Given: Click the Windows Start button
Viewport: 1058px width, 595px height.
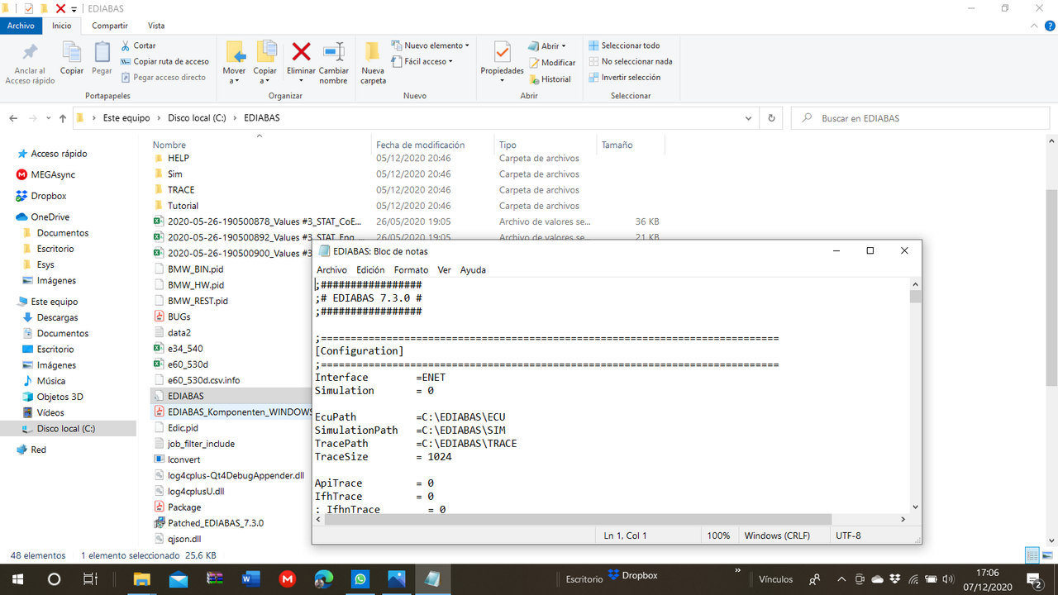Looking at the screenshot, I should [17, 579].
